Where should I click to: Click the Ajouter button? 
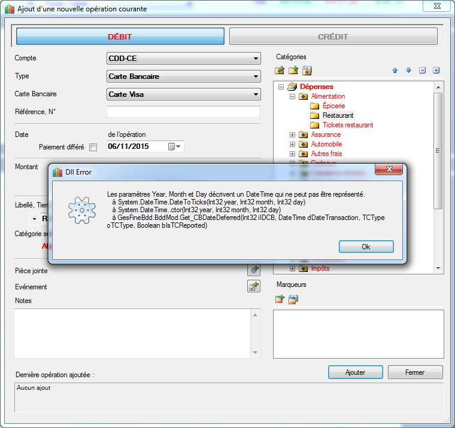[x=355, y=372]
